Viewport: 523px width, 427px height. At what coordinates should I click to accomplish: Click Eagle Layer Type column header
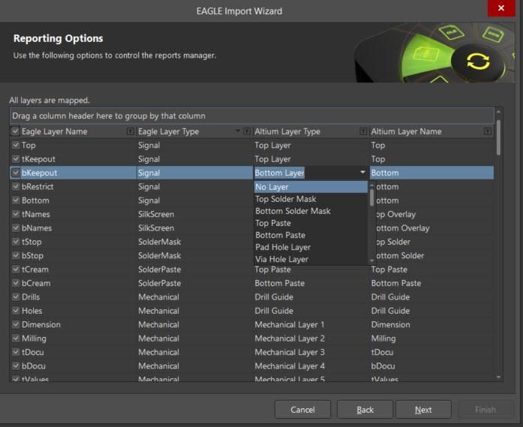tap(168, 131)
